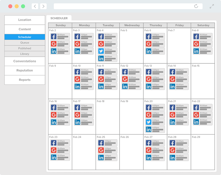Open the Reputation sidebar section
Screen dimensions: 221x175
pos(25,70)
